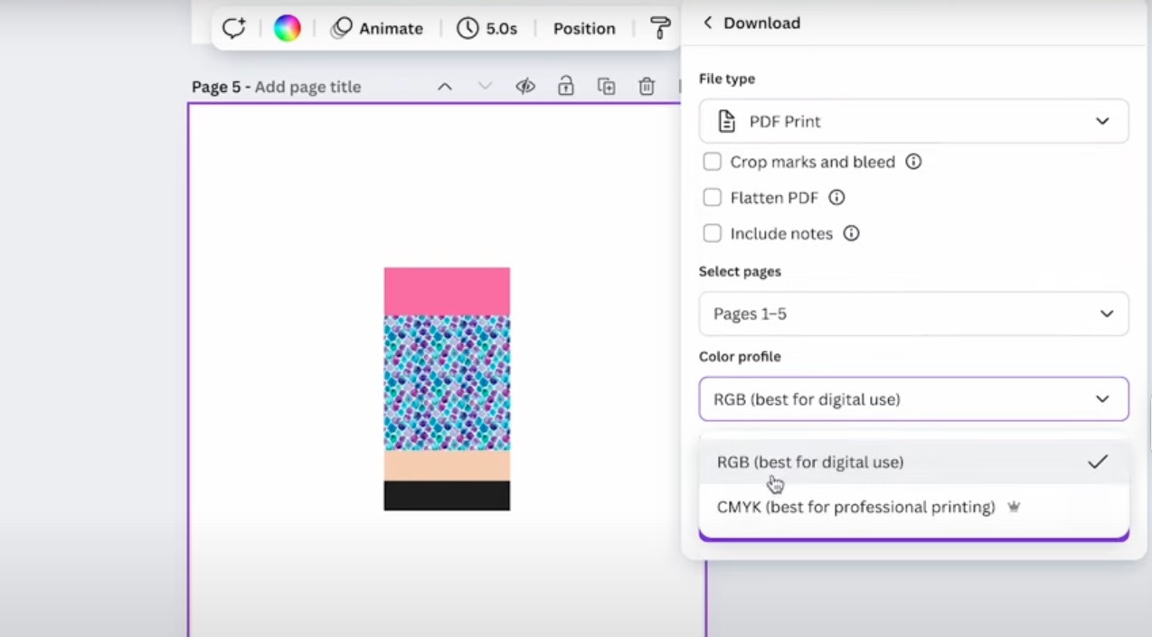Enable Crop marks and bleed checkbox
Viewport: 1152px width, 637px height.
coord(713,162)
